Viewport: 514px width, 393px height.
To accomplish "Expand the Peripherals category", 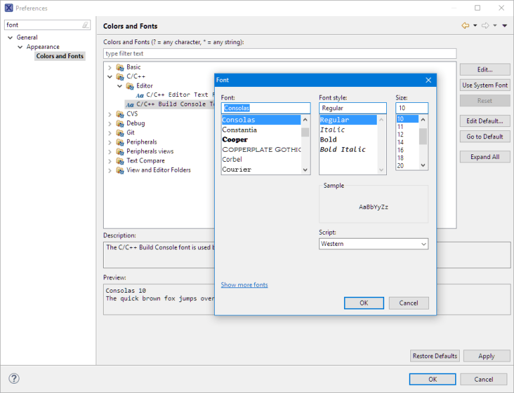I will (x=110, y=142).
